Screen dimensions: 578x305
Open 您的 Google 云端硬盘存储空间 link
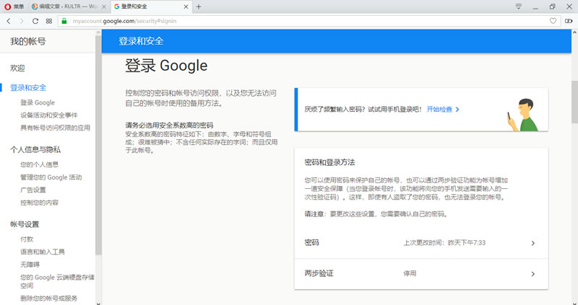[x=57, y=281]
